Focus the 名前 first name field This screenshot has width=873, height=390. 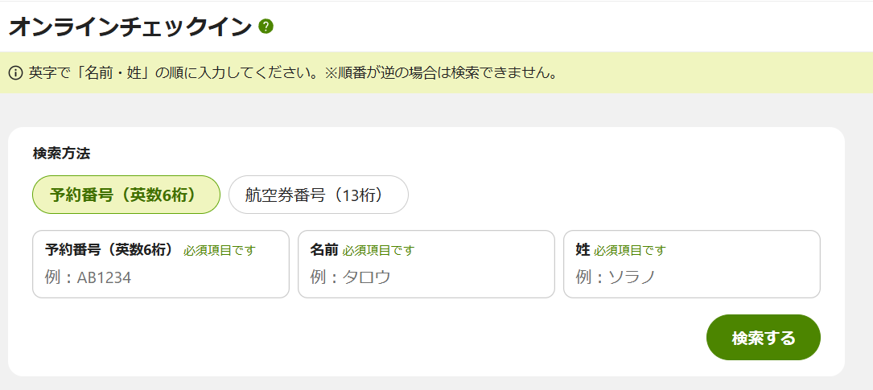pyautogui.click(x=426, y=265)
